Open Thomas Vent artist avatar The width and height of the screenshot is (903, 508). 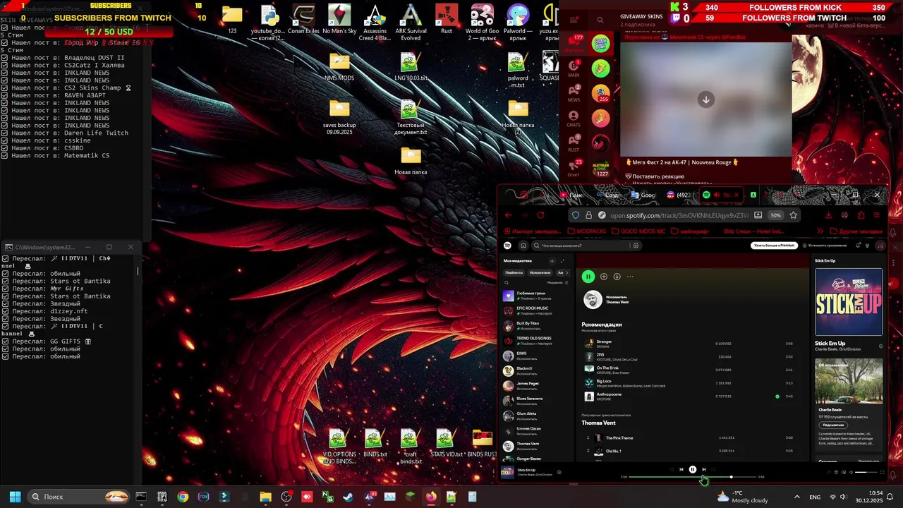[593, 300]
